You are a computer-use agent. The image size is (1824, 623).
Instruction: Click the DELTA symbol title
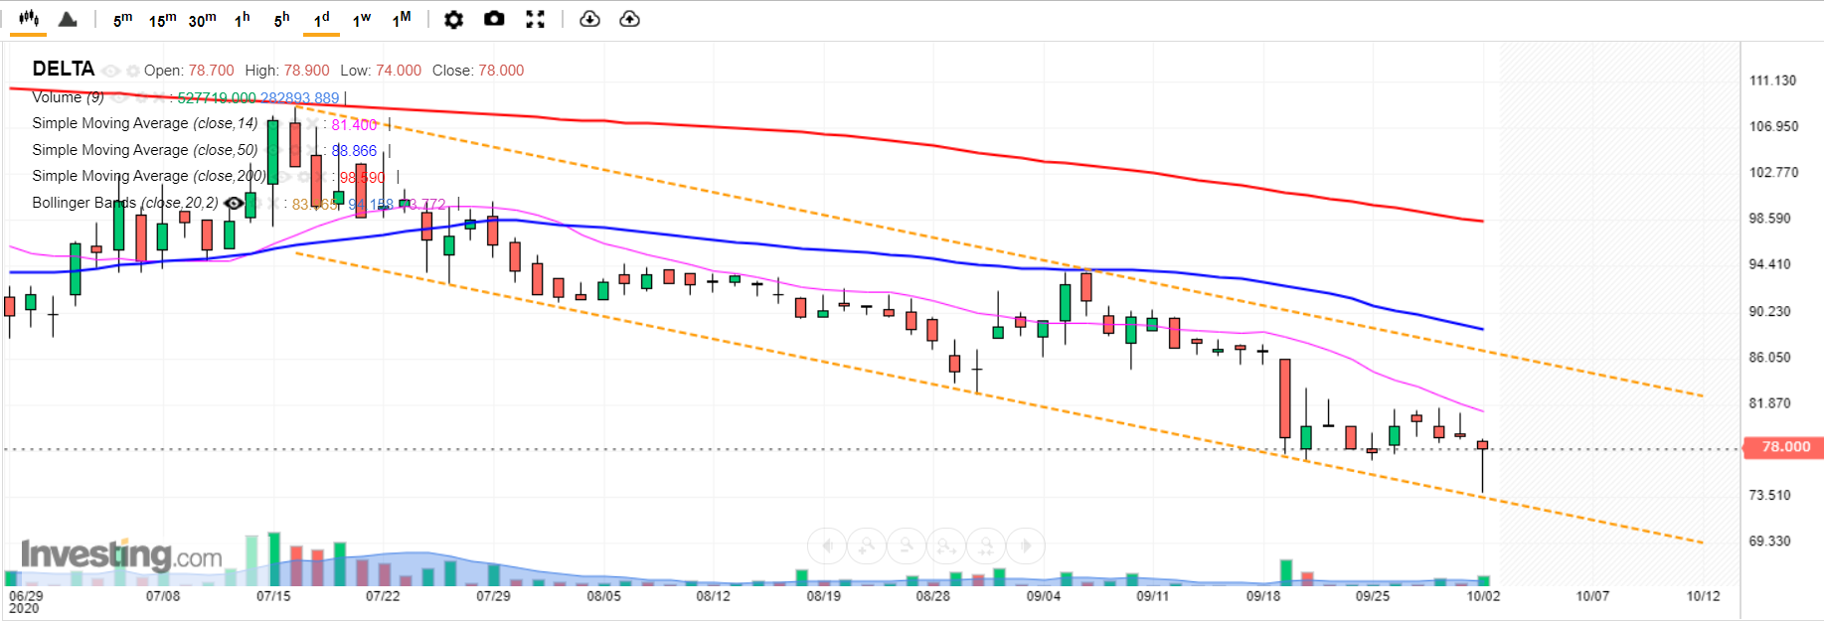[x=64, y=69]
